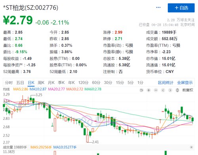The width and height of the screenshot is (198, 155).
Task: Click the chart reset/undo icon
Action: [141, 90]
